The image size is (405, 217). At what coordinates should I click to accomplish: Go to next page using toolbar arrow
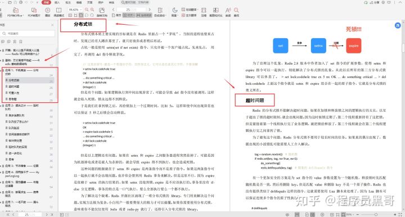point(150,10)
